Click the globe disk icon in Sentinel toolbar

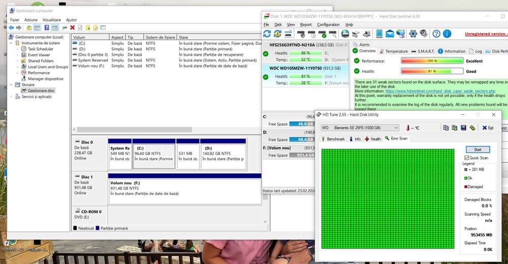coord(345,34)
